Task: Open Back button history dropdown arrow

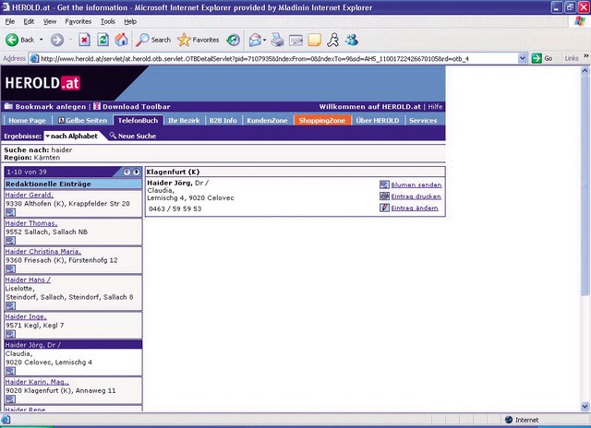Action: (x=41, y=40)
